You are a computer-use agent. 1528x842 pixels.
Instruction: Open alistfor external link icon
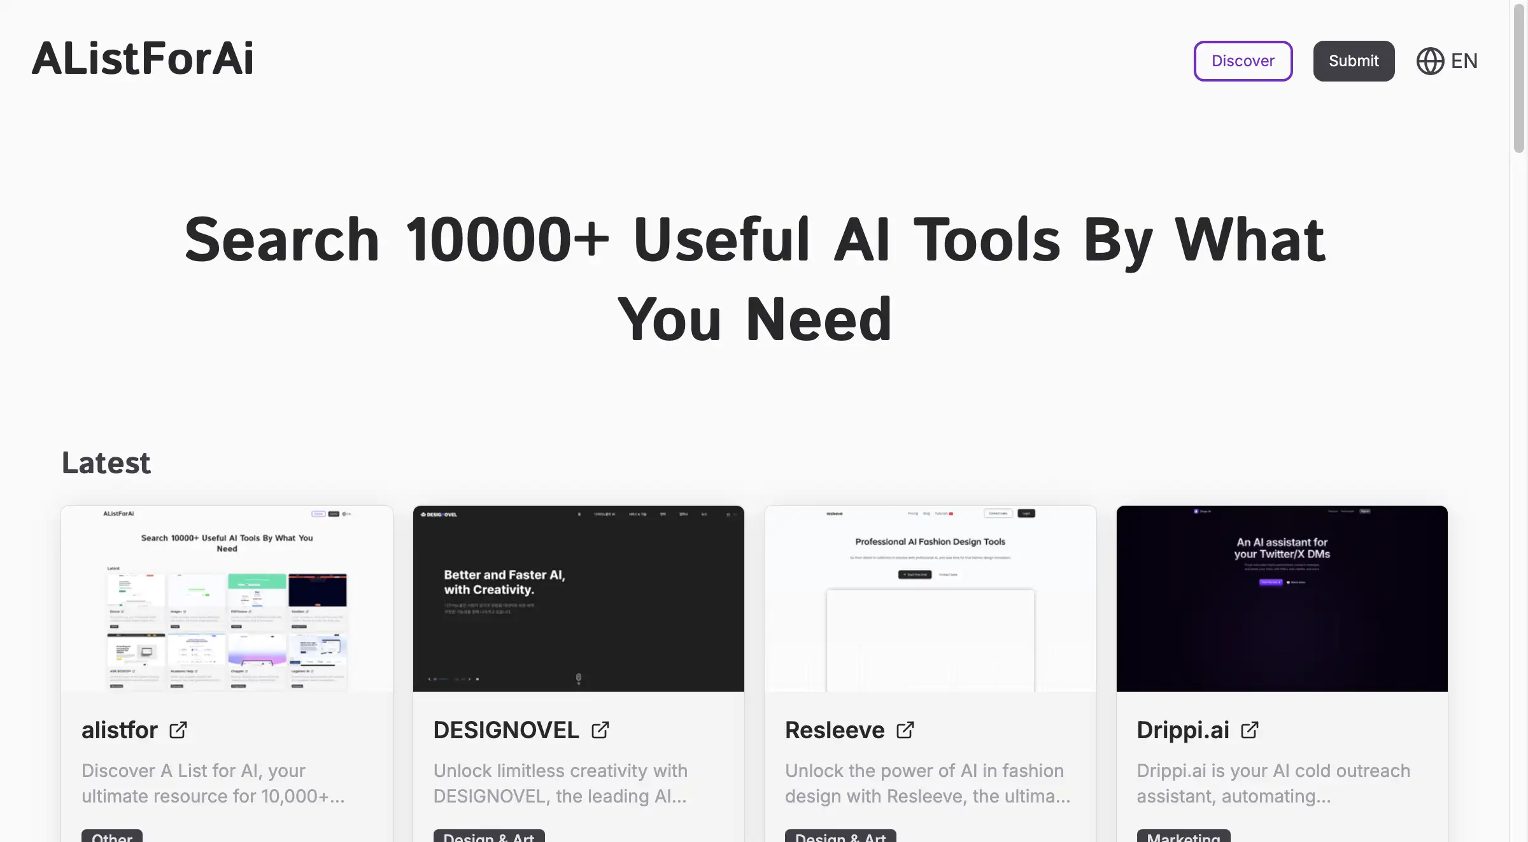178,730
